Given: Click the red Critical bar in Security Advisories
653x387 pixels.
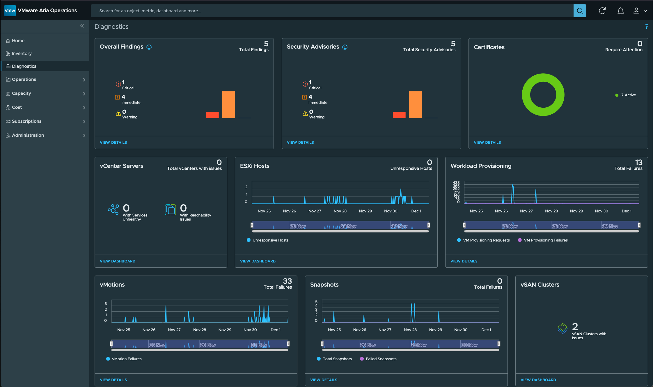Looking at the screenshot, I should (399, 115).
